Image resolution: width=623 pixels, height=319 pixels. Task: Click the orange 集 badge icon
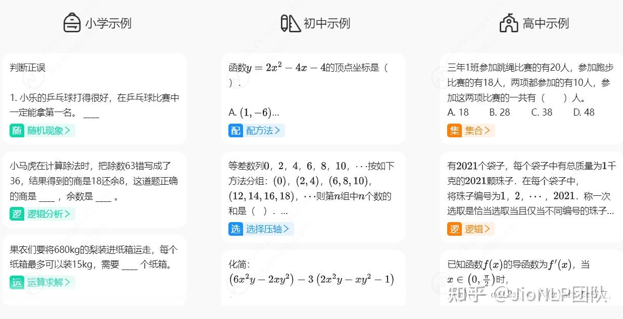[x=455, y=131]
